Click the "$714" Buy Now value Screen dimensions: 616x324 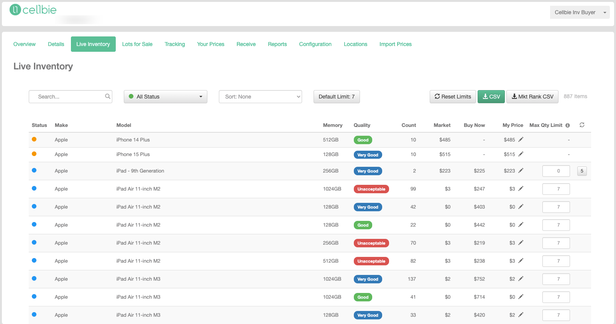(479, 297)
